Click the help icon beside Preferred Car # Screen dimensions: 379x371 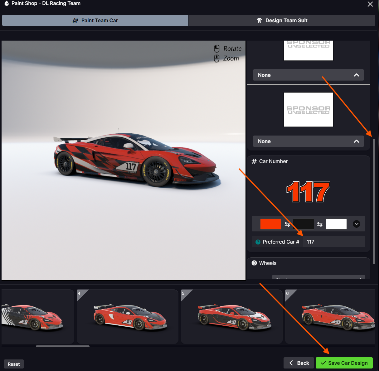click(x=258, y=242)
